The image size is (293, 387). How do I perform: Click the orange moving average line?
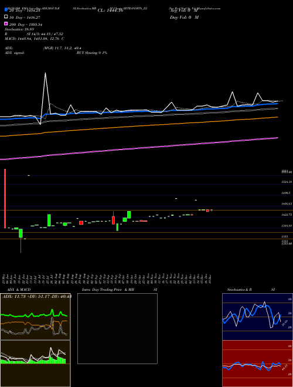pyautogui.click(x=139, y=126)
